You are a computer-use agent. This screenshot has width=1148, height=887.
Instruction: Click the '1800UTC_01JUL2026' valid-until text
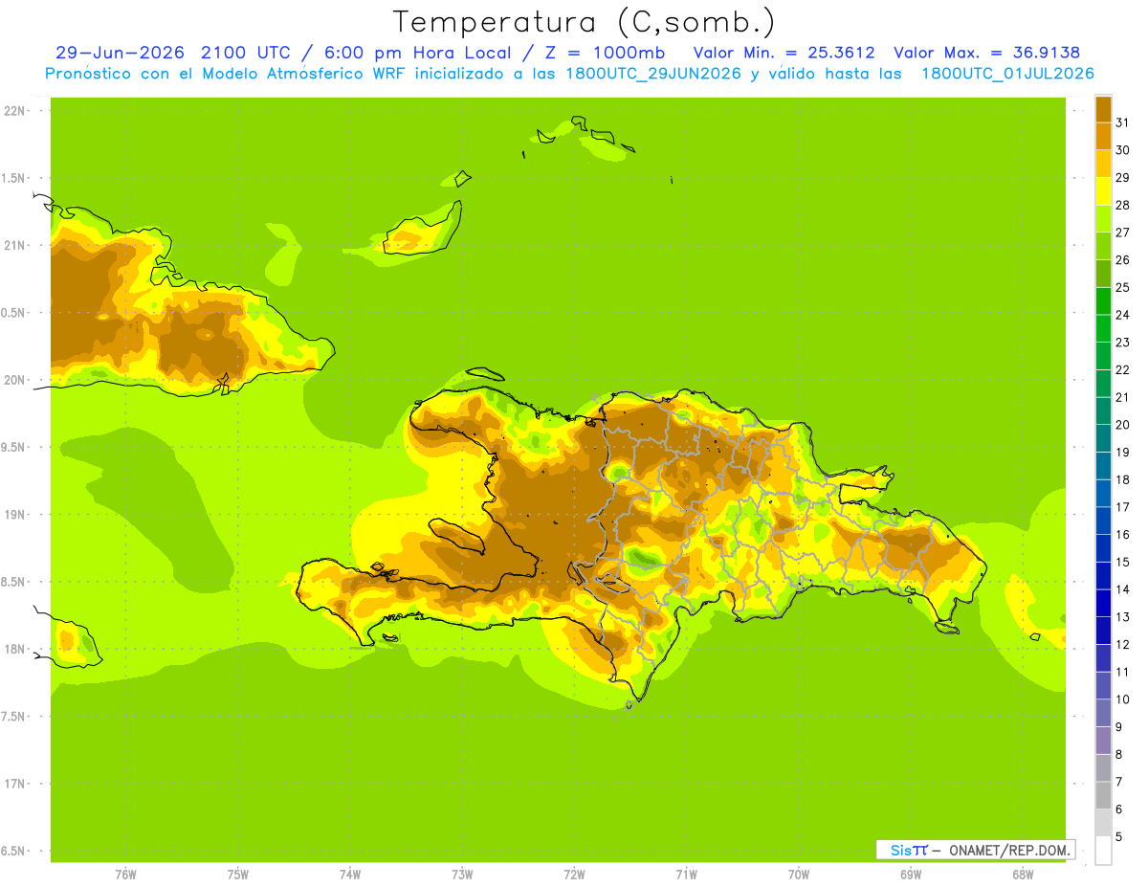(1006, 74)
